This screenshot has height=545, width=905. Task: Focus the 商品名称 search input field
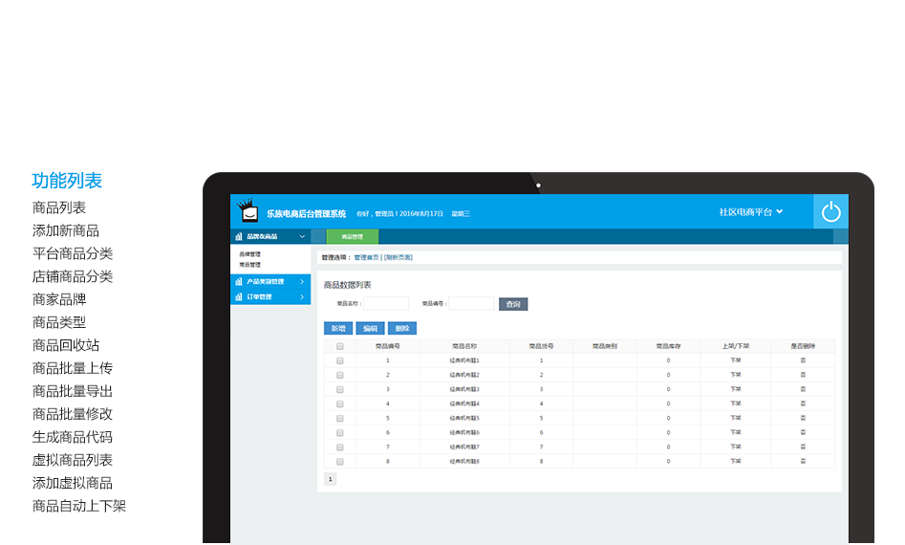[x=386, y=304]
